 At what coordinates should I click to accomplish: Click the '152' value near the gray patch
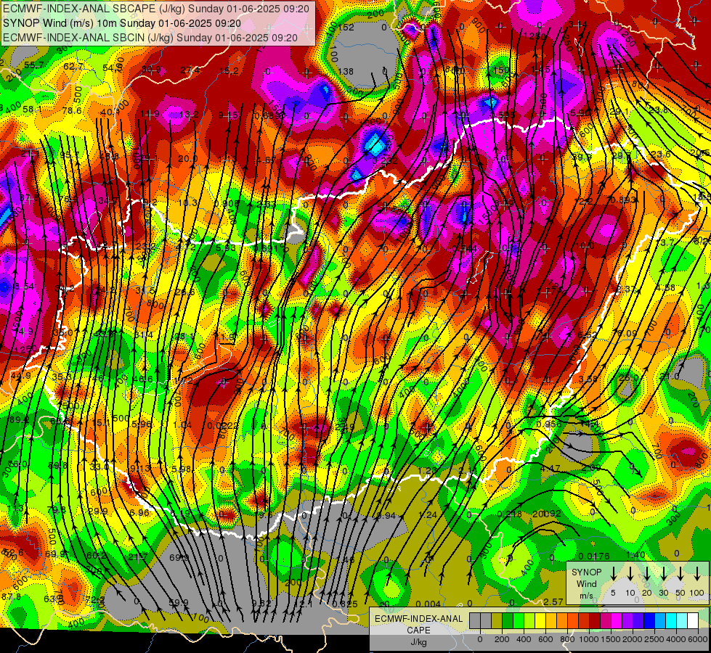(346, 27)
